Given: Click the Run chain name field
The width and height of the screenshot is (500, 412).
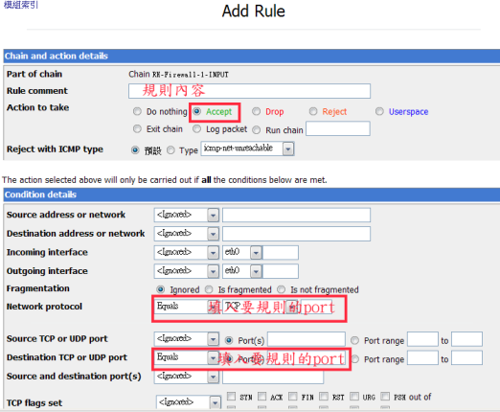Looking at the screenshot, I should [x=338, y=128].
